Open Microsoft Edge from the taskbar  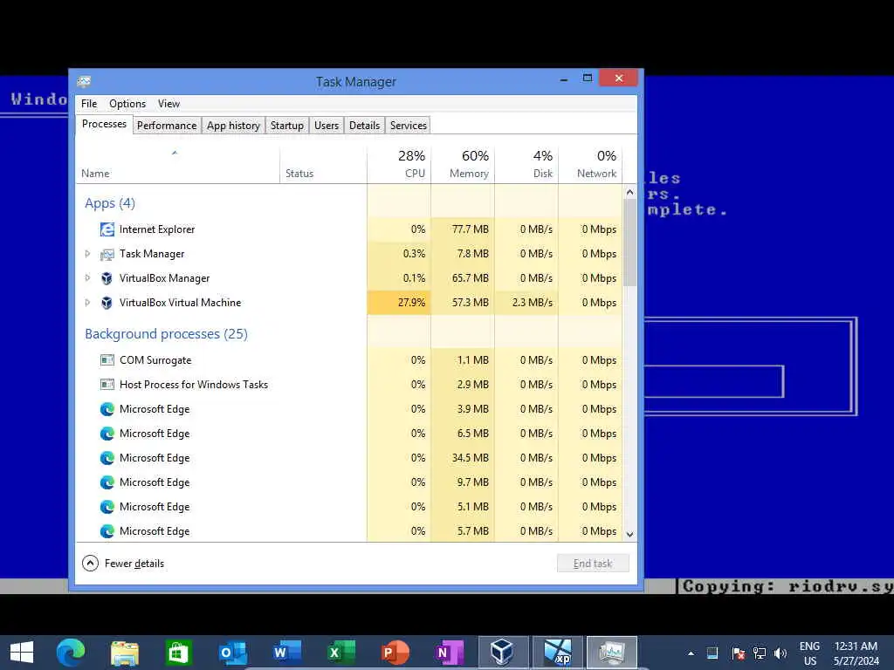pos(70,653)
